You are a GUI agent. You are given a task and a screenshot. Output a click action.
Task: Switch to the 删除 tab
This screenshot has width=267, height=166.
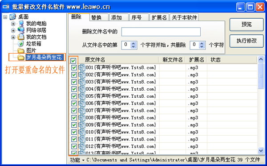pos(79,17)
